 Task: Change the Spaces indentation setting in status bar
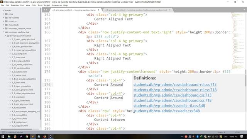click(x=221, y=132)
